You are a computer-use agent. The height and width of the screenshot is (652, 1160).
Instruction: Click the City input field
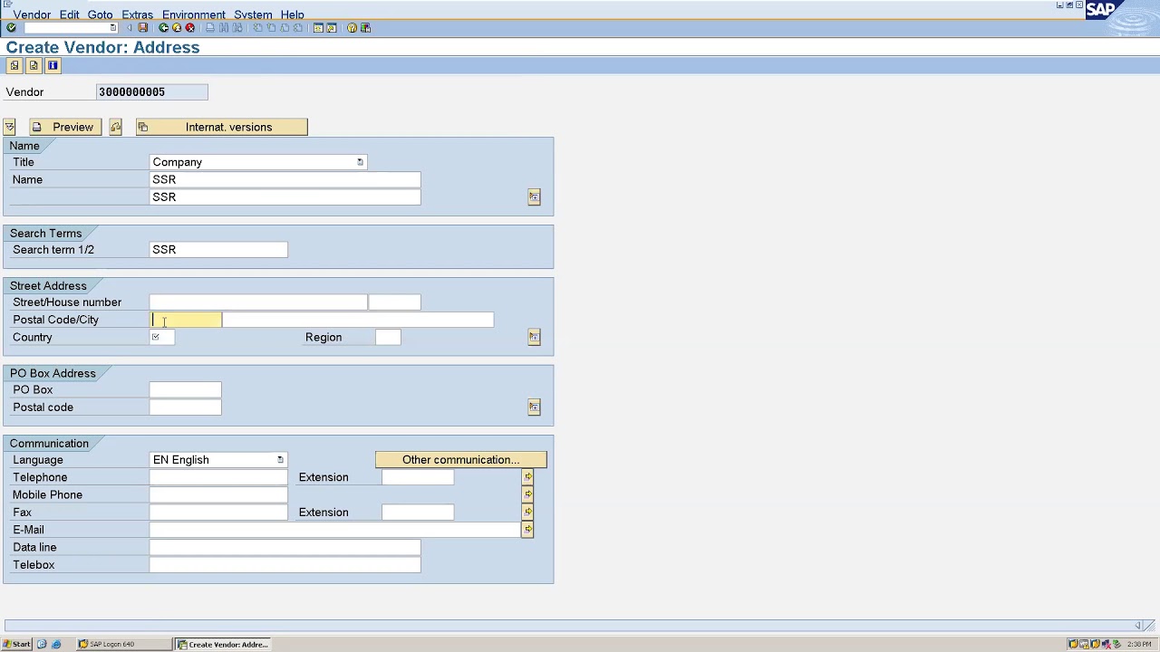point(358,320)
